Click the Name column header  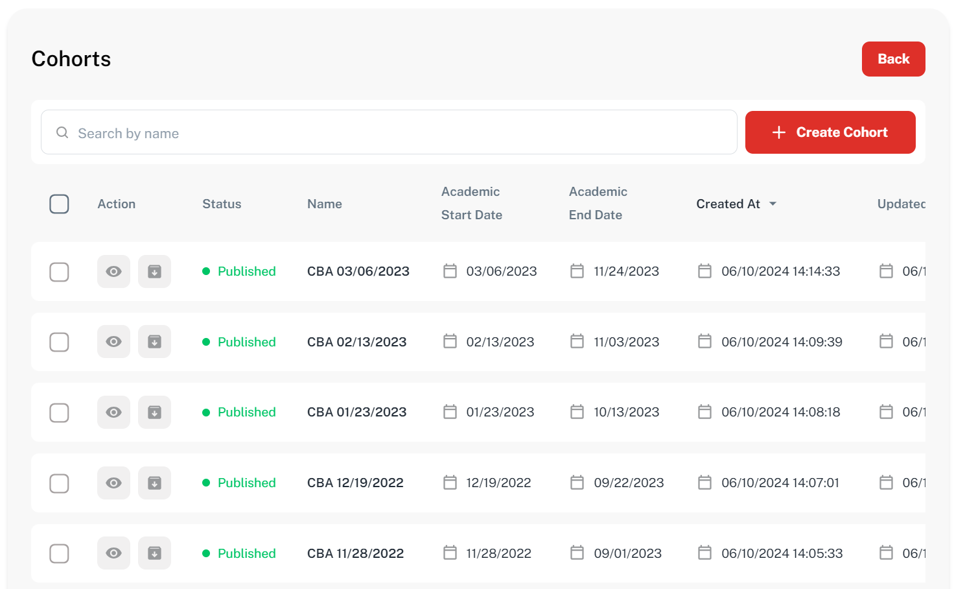(x=324, y=204)
